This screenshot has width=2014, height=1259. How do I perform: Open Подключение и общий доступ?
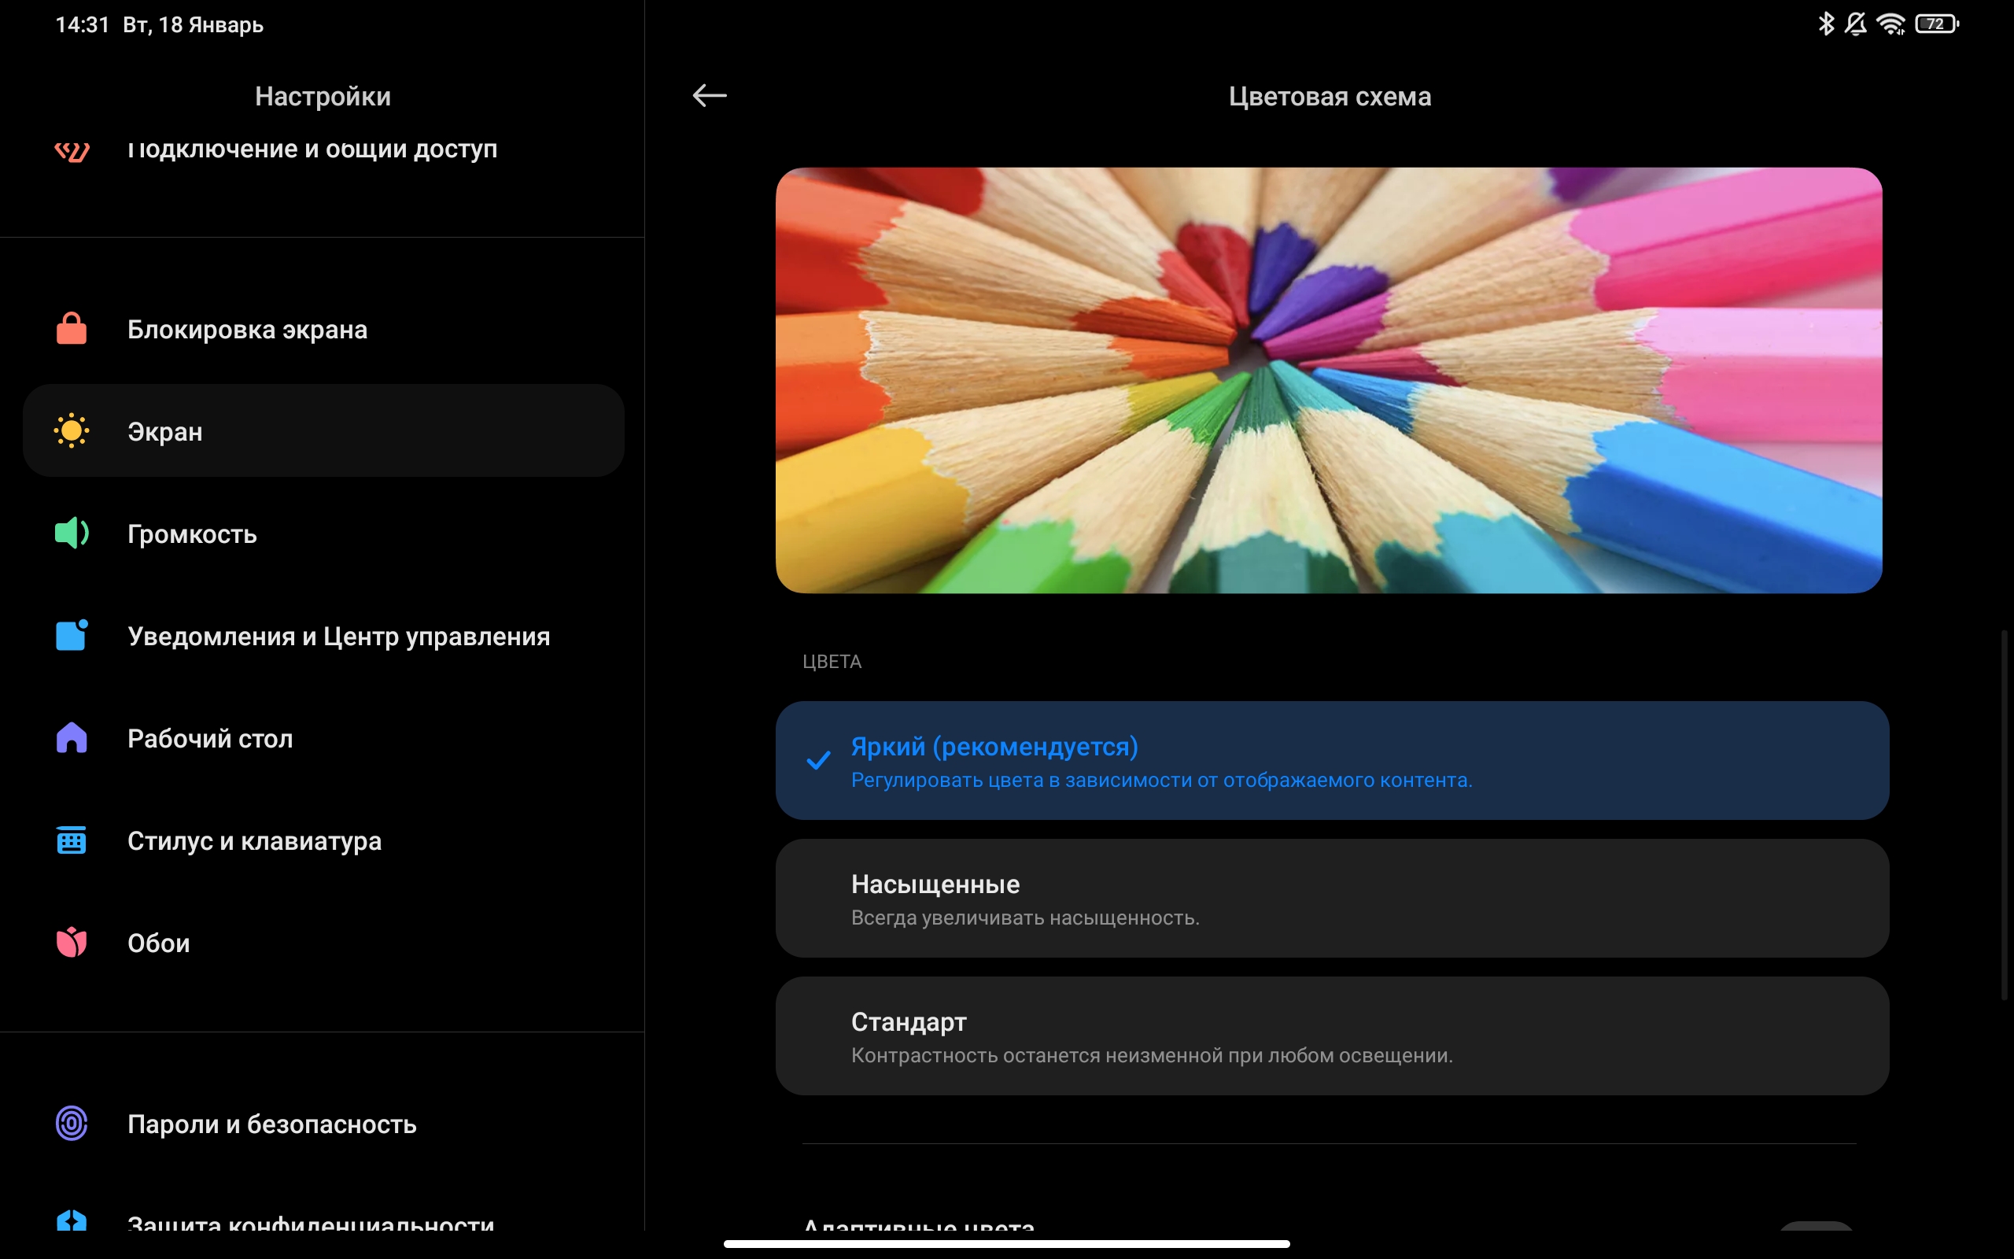point(312,150)
